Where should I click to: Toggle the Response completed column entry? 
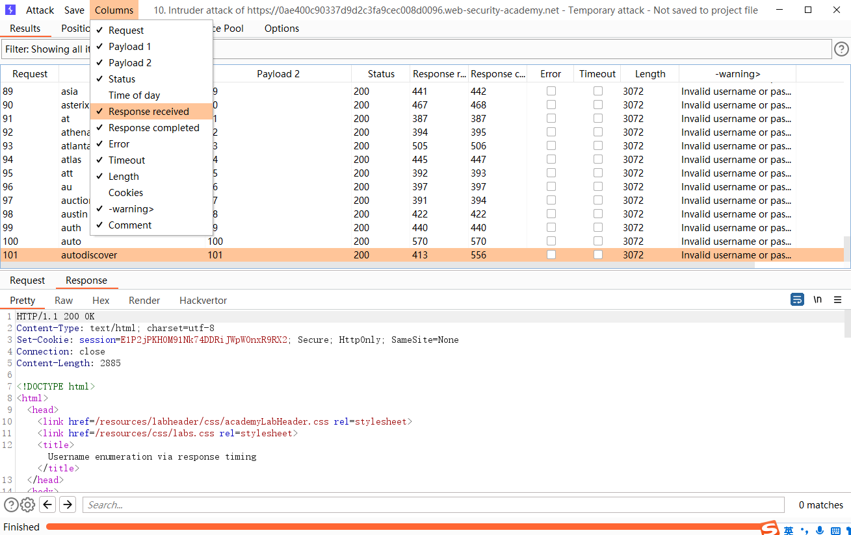151,127
